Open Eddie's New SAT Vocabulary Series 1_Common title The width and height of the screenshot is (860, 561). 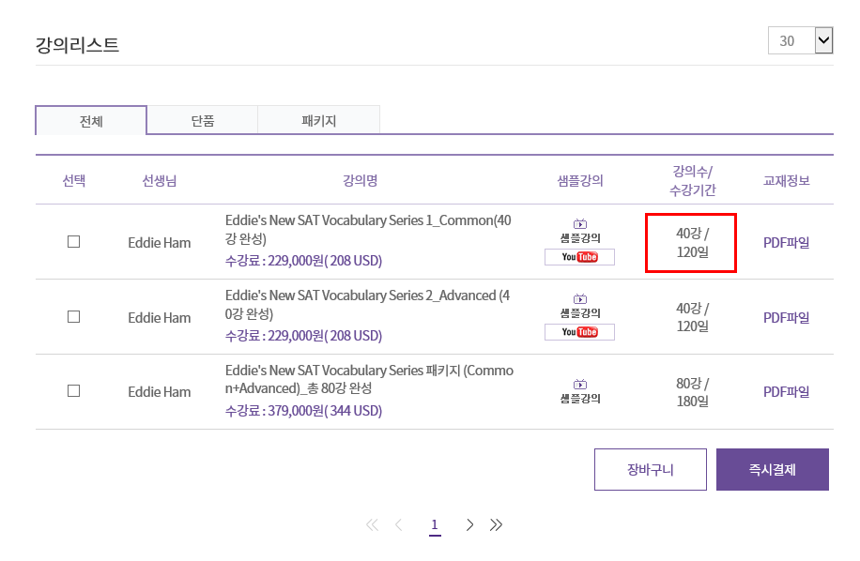[368, 230]
